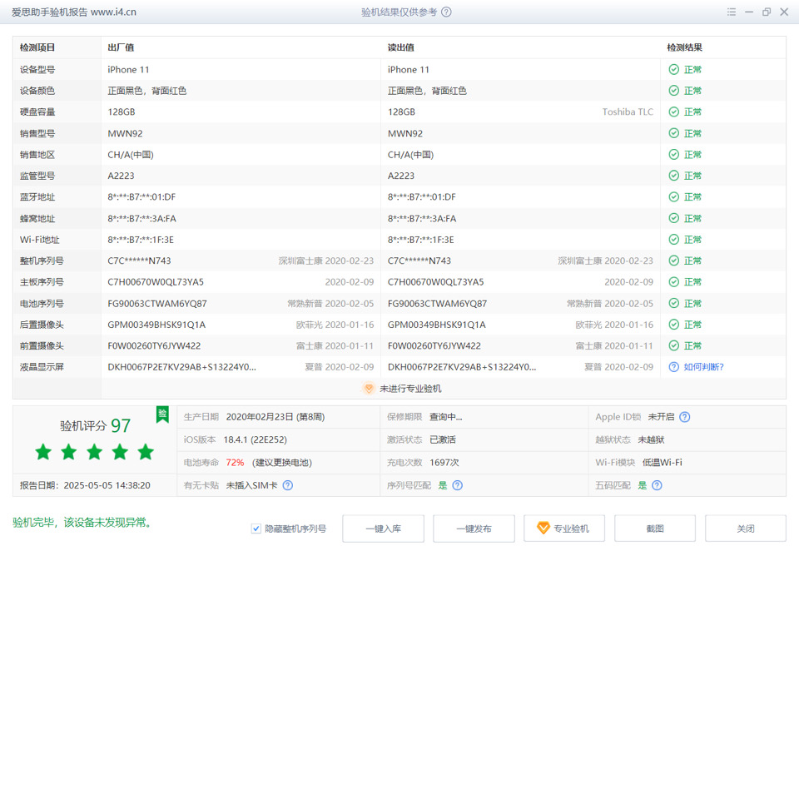Click the 出厂值 column header
Screen dimensions: 799x799
point(121,47)
